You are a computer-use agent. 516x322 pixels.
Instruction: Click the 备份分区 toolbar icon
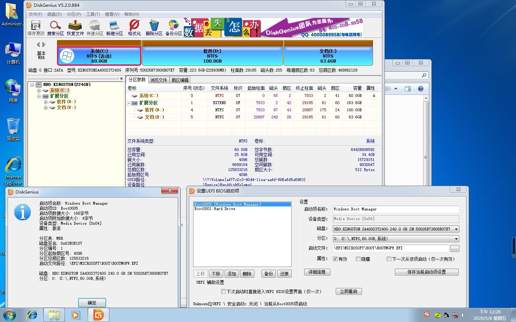point(174,28)
